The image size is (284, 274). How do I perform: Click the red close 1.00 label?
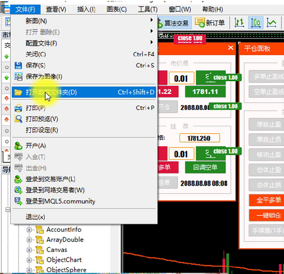[x=190, y=39]
